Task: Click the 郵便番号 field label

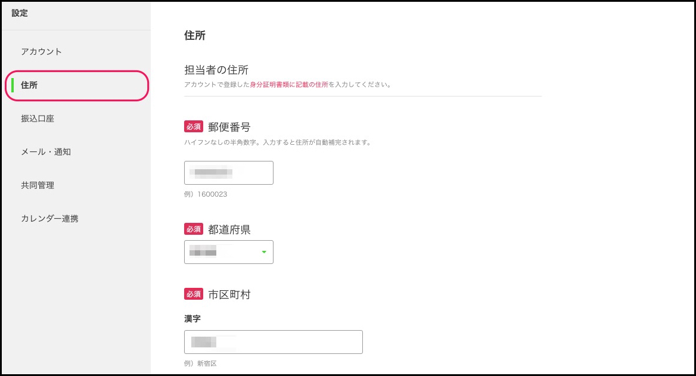Action: point(229,127)
